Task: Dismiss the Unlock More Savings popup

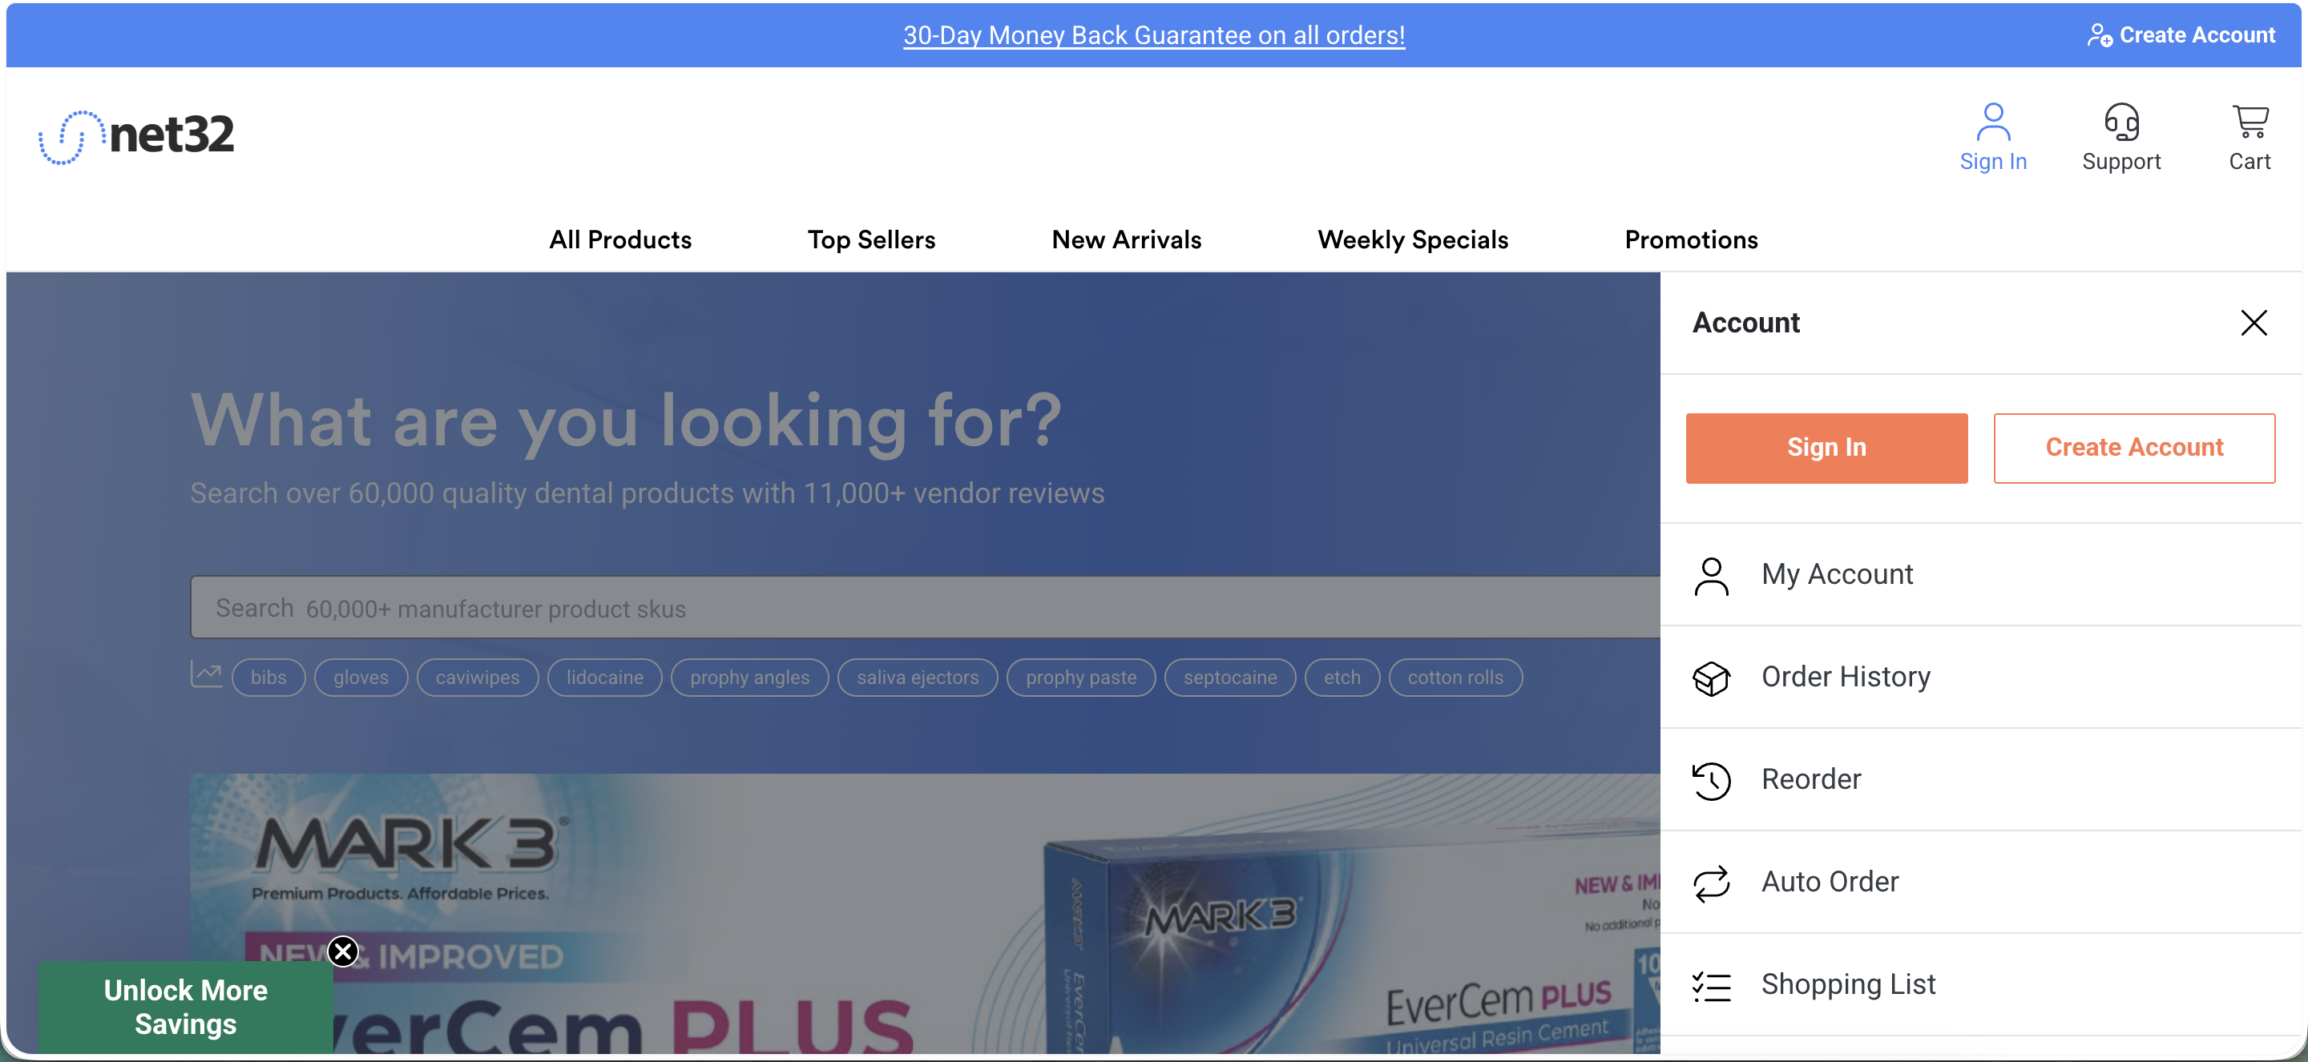Action: [342, 951]
